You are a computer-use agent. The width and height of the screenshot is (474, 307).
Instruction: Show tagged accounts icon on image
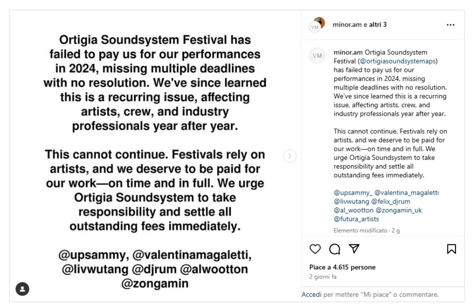click(x=23, y=289)
